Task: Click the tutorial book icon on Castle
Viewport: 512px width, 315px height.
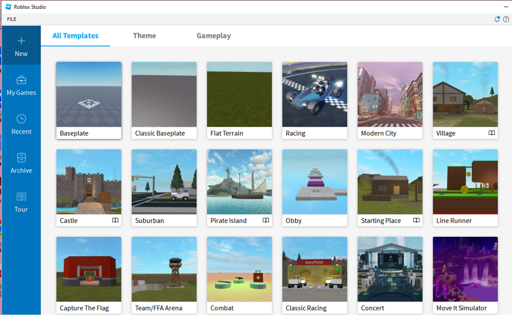Action: pos(115,220)
